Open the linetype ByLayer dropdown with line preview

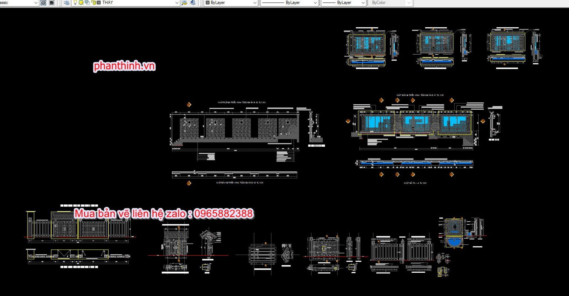pos(290,3)
